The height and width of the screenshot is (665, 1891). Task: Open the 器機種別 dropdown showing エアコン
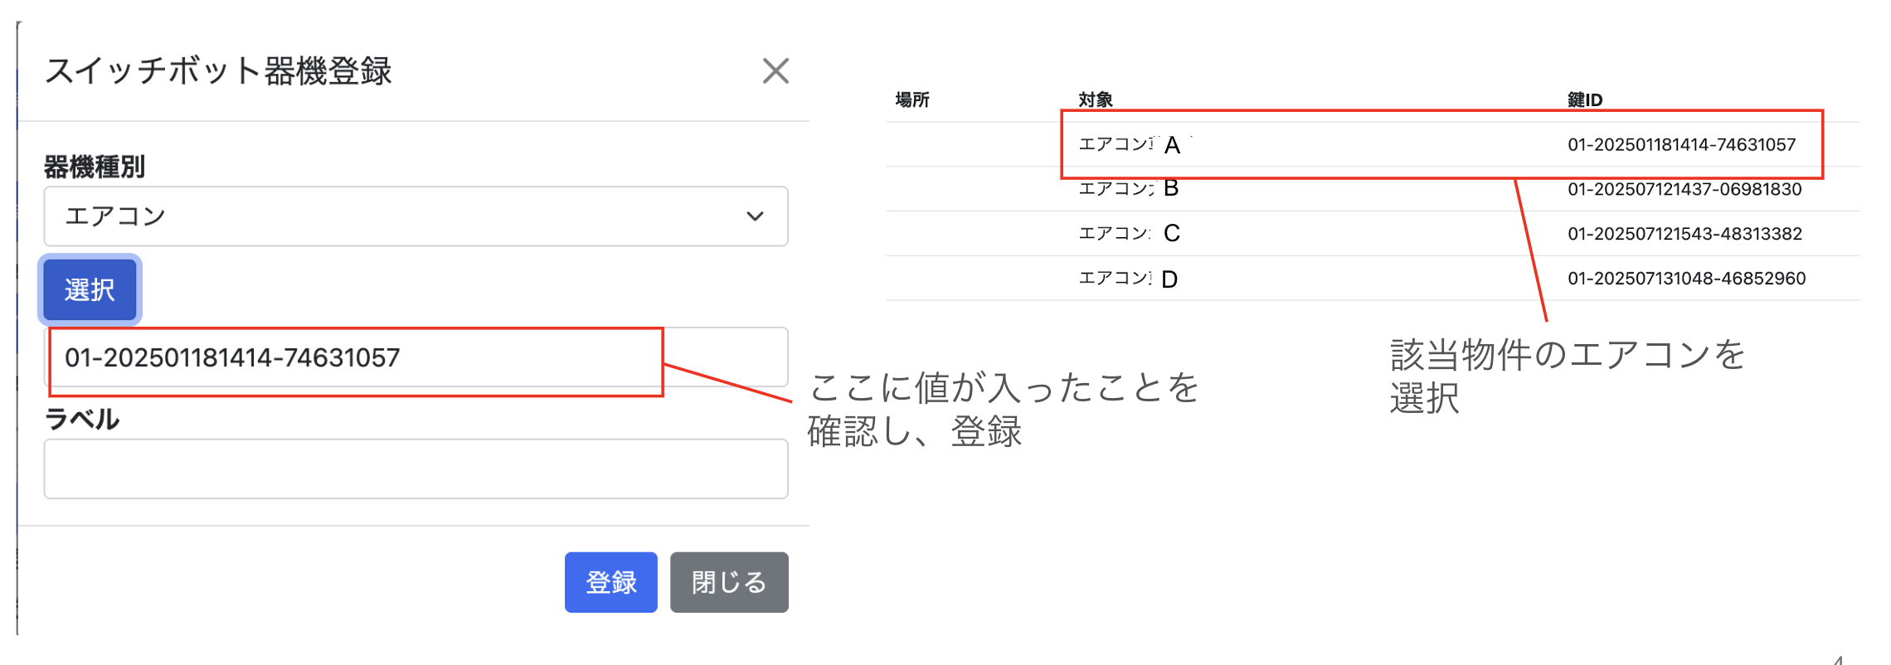(416, 216)
